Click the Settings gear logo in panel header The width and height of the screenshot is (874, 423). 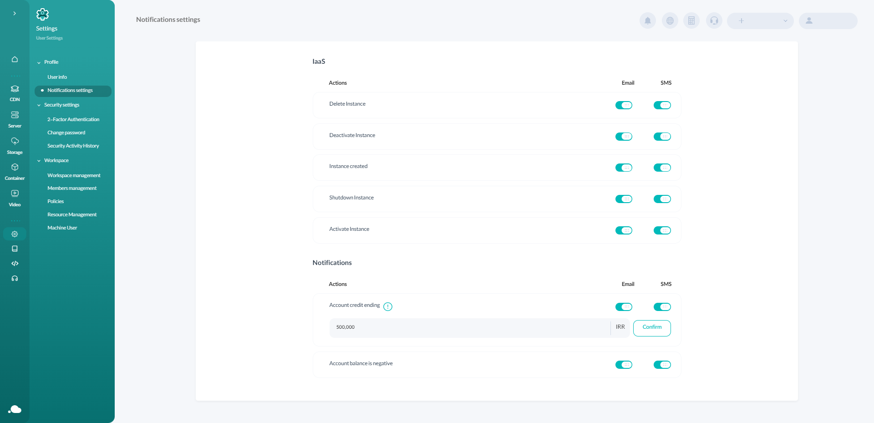42,14
